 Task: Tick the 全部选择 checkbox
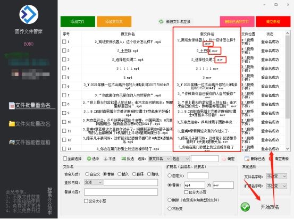65,158
